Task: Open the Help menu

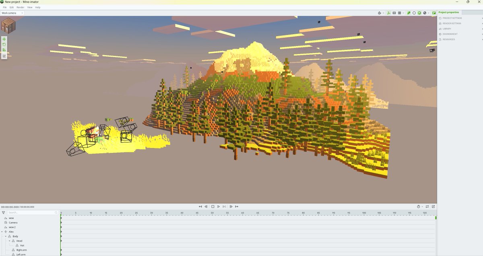Action: click(x=38, y=7)
